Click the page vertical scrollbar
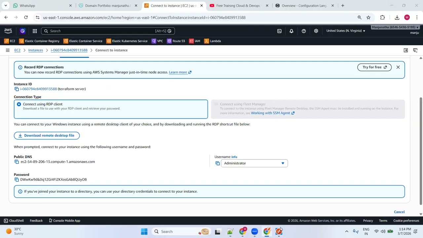The height and width of the screenshot is (238, 423). pos(421,151)
